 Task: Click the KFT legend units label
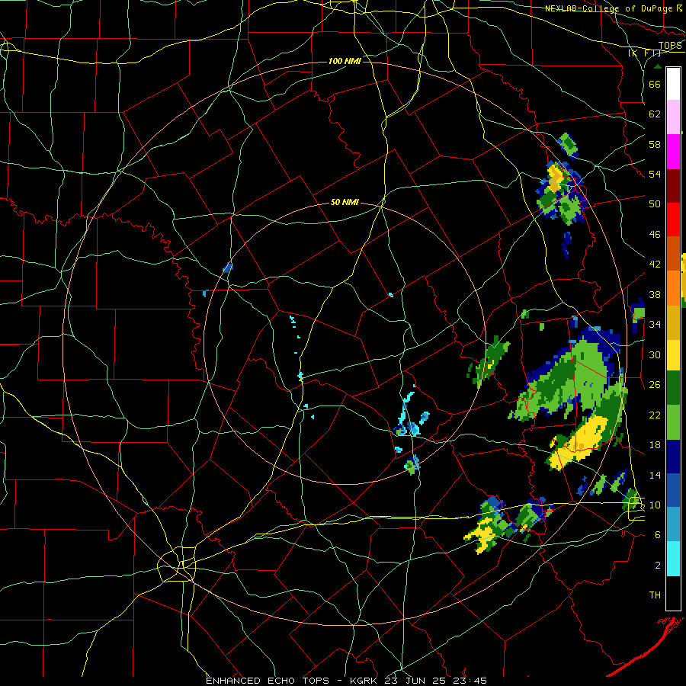coord(645,53)
